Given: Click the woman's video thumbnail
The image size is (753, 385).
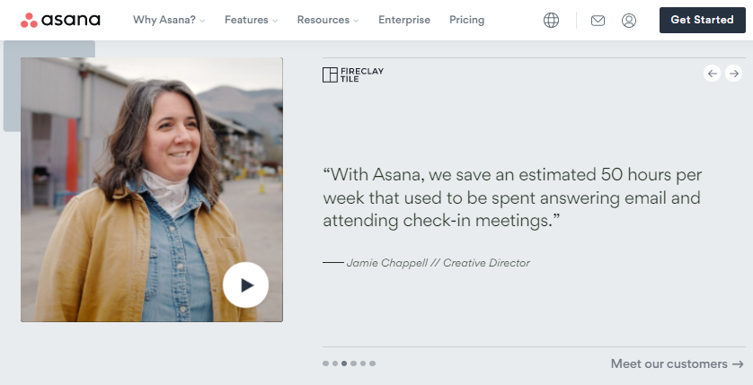Looking at the screenshot, I should coord(152,190).
